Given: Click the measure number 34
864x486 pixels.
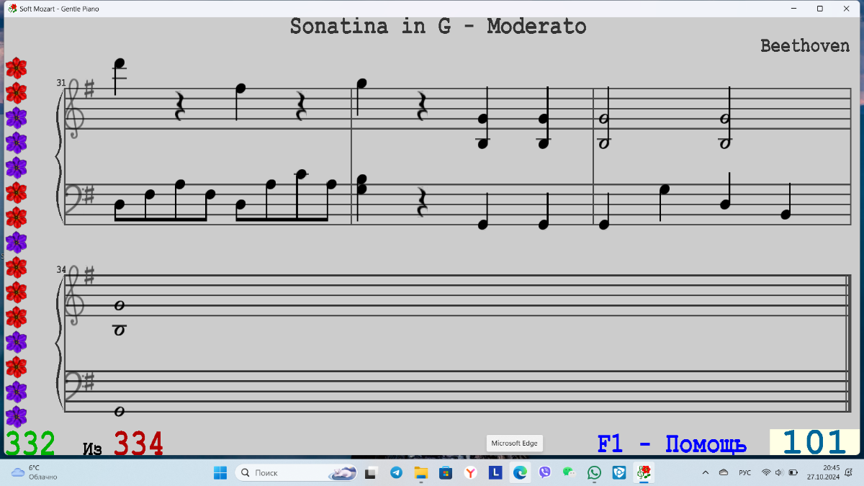Looking at the screenshot, I should coord(61,270).
